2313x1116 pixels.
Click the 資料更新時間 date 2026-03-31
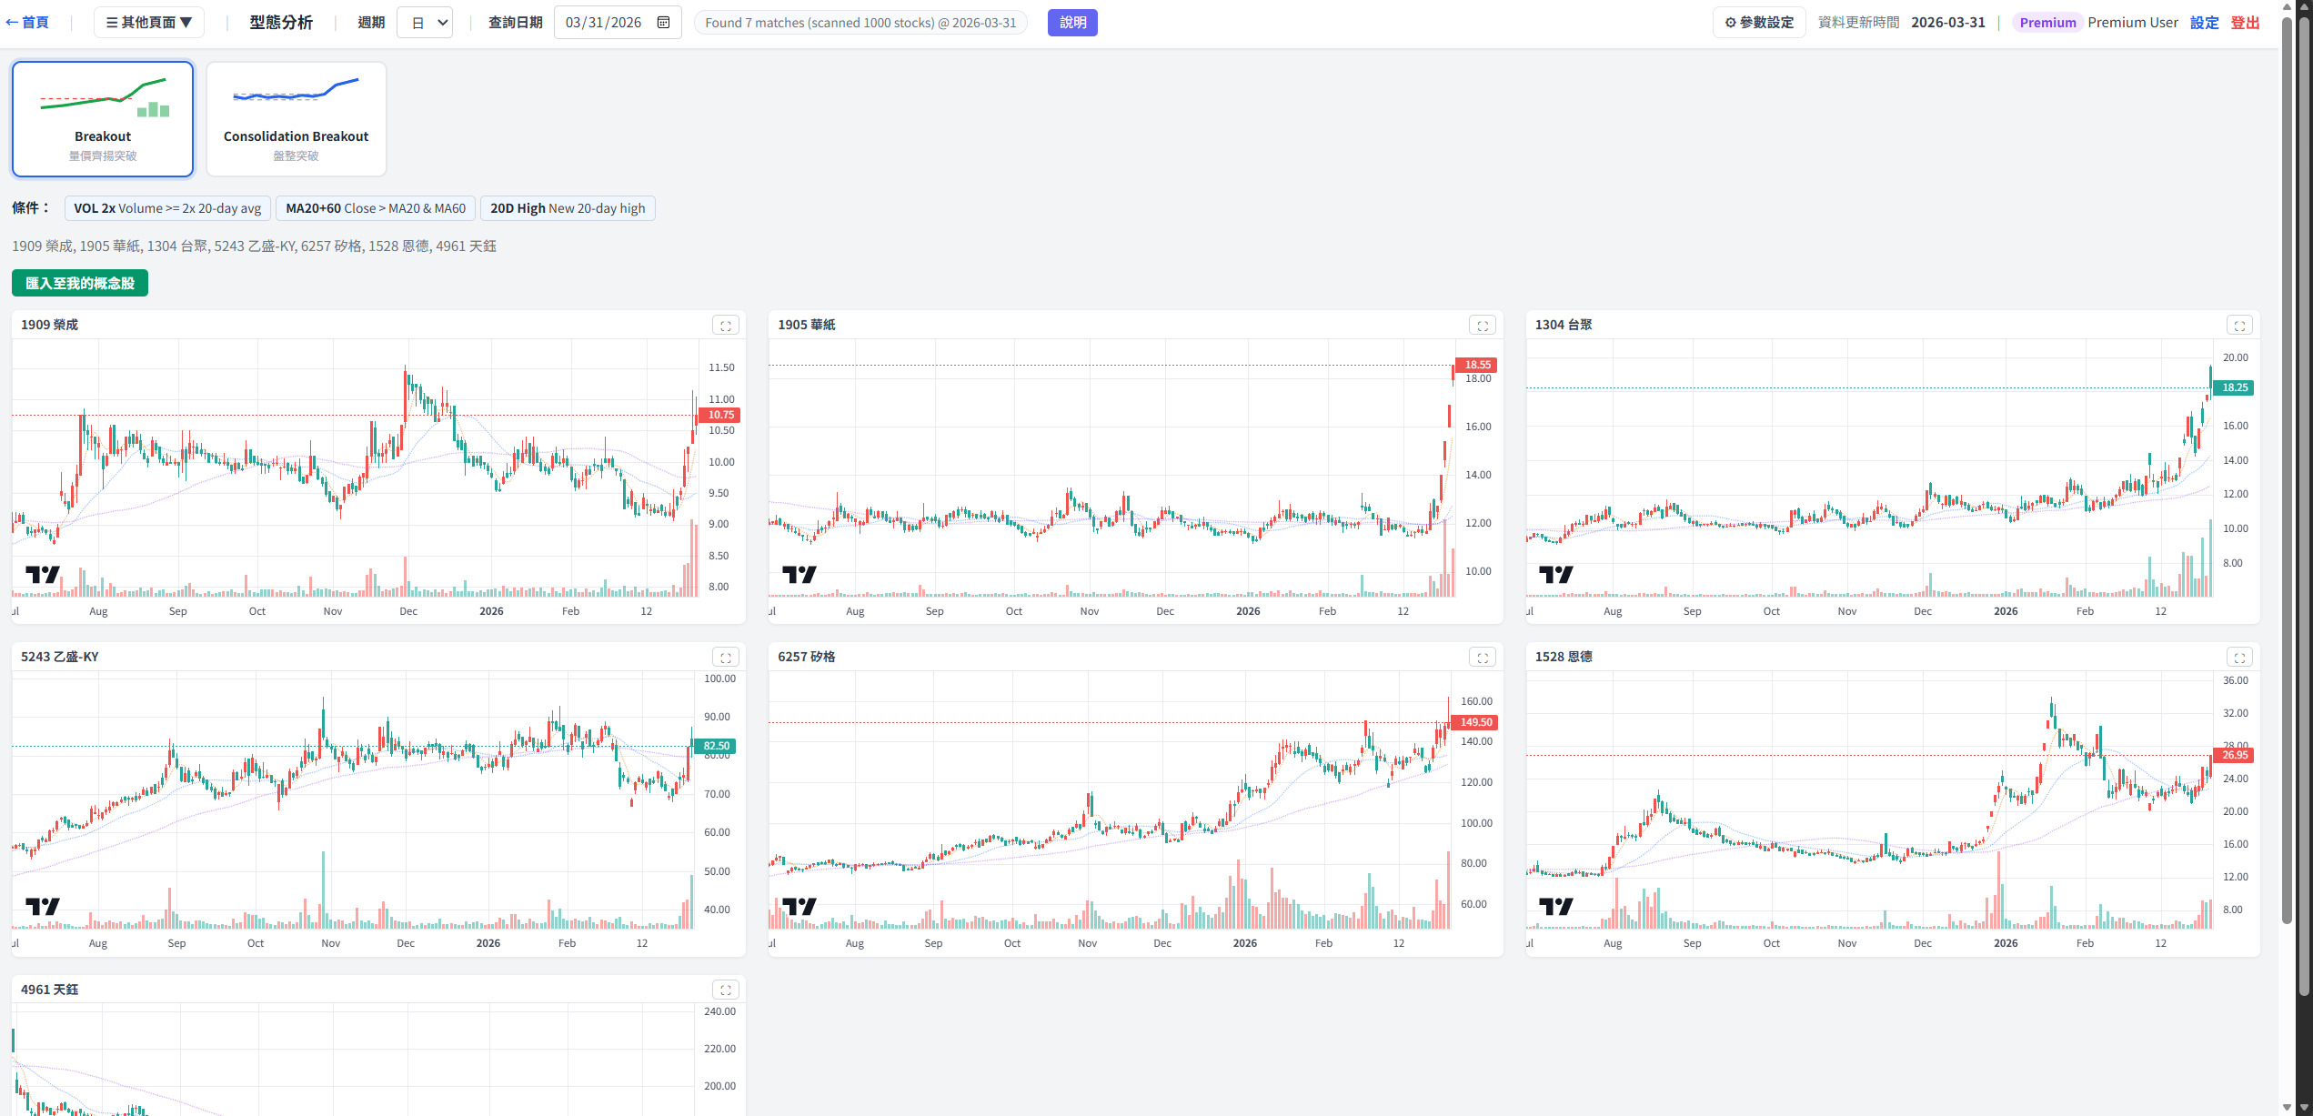point(1948,23)
